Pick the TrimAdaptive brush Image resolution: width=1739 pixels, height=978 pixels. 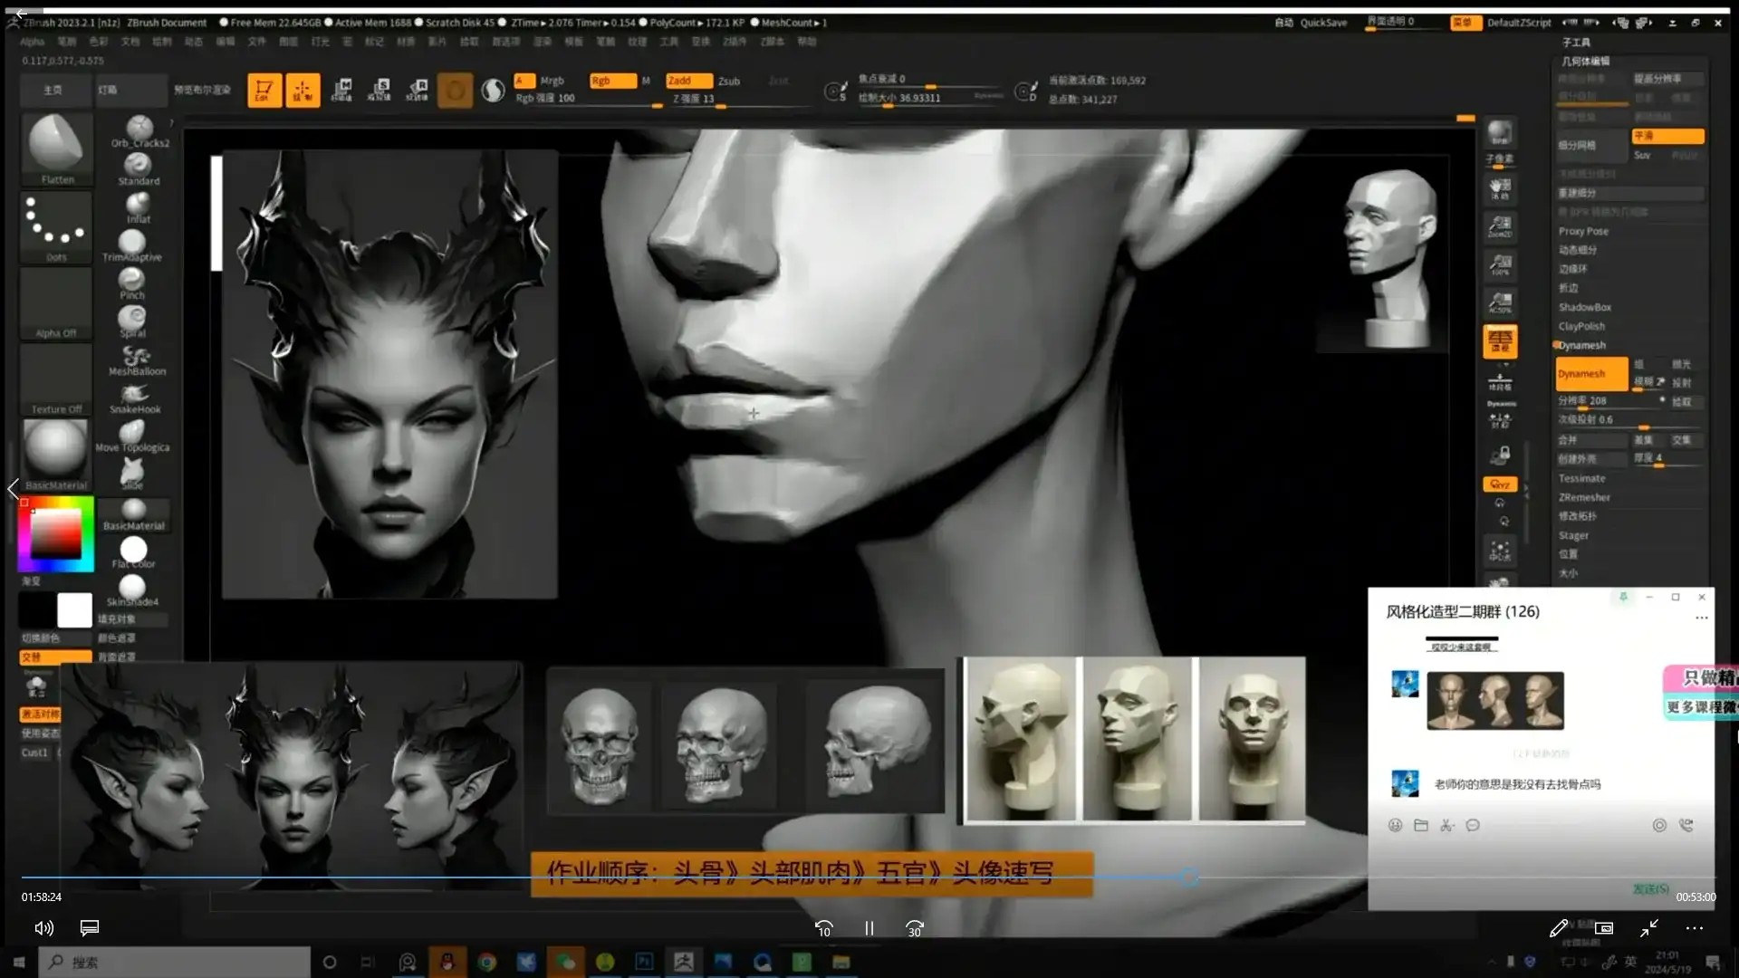132,244
